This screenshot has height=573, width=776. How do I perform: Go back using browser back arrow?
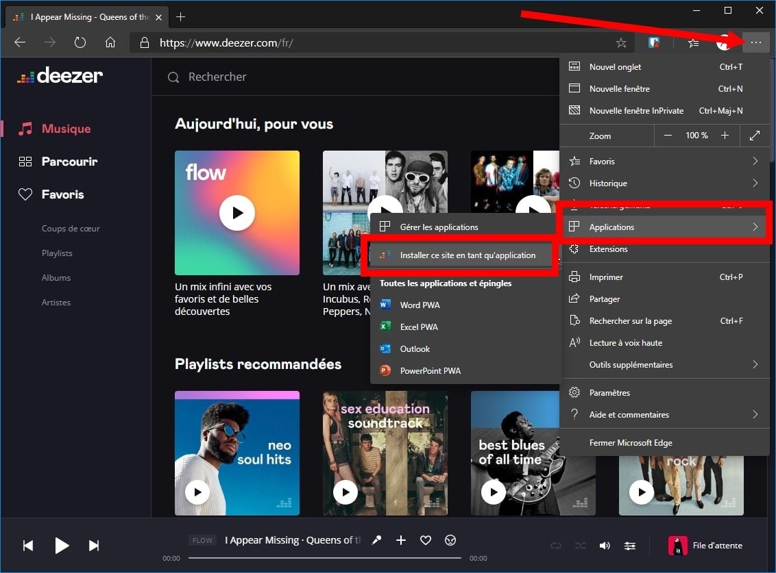(x=20, y=42)
